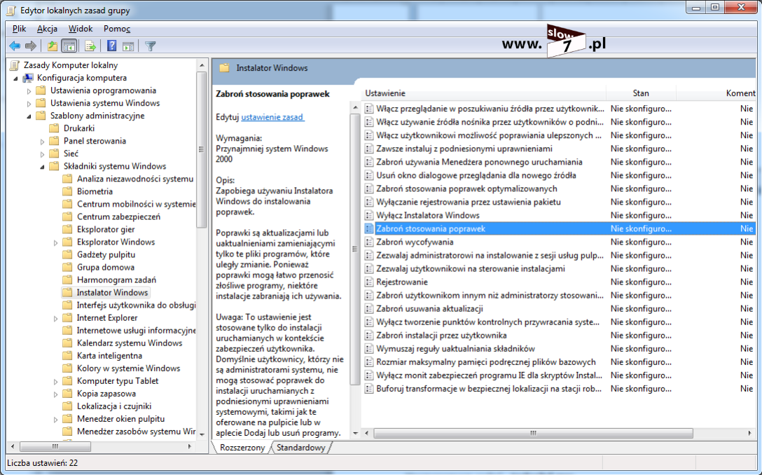The width and height of the screenshot is (762, 475).
Task: Click the Drukarki folder icon
Action: click(55, 128)
